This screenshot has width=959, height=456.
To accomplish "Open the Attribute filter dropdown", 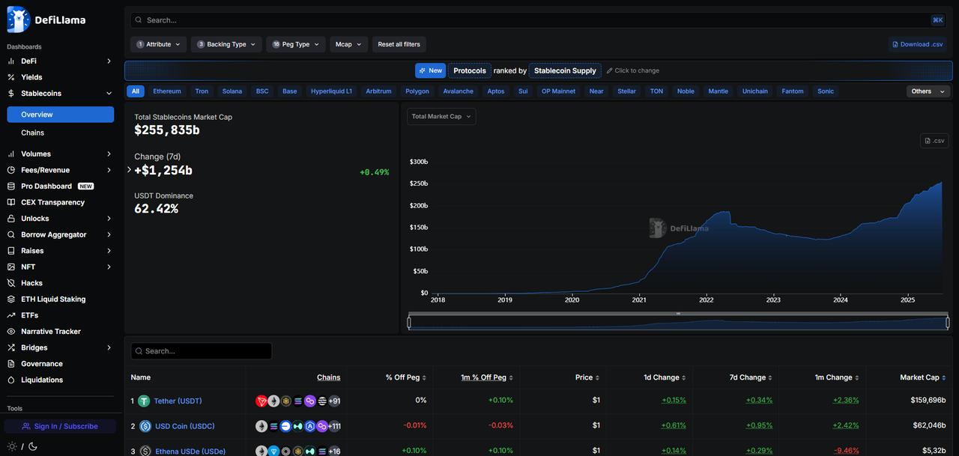I will [159, 44].
